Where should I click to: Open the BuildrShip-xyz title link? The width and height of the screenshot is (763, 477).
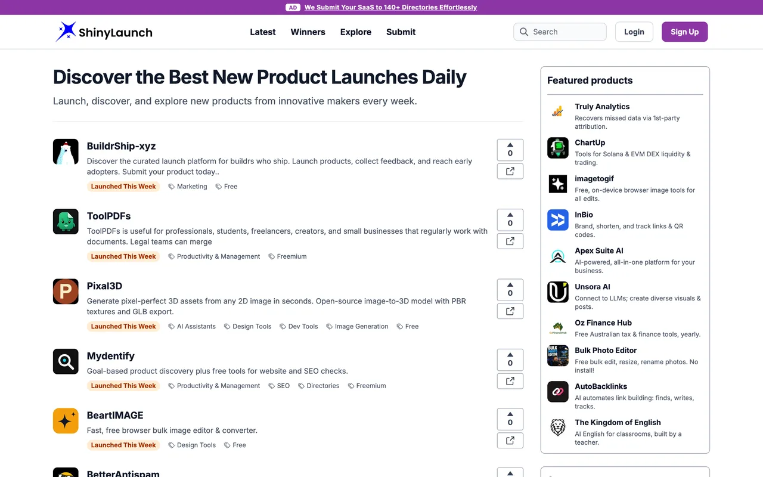pyautogui.click(x=121, y=146)
